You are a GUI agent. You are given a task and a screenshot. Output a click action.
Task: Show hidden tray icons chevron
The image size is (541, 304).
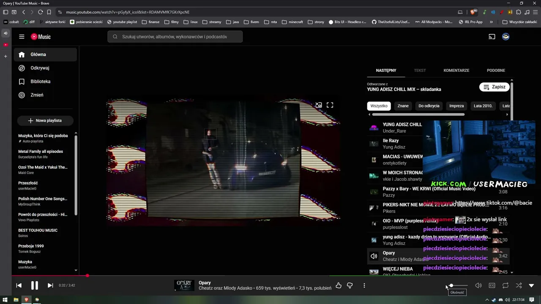tap(487, 300)
